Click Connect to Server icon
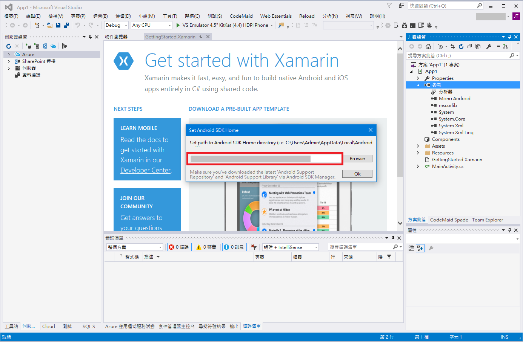Image resolution: width=523 pixels, height=342 pixels. [37, 46]
